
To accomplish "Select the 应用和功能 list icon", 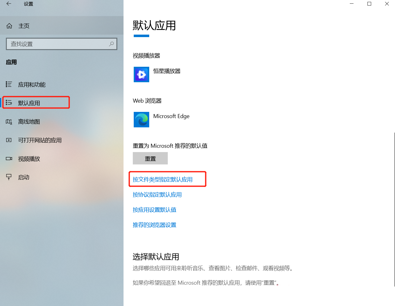I will tap(9, 84).
